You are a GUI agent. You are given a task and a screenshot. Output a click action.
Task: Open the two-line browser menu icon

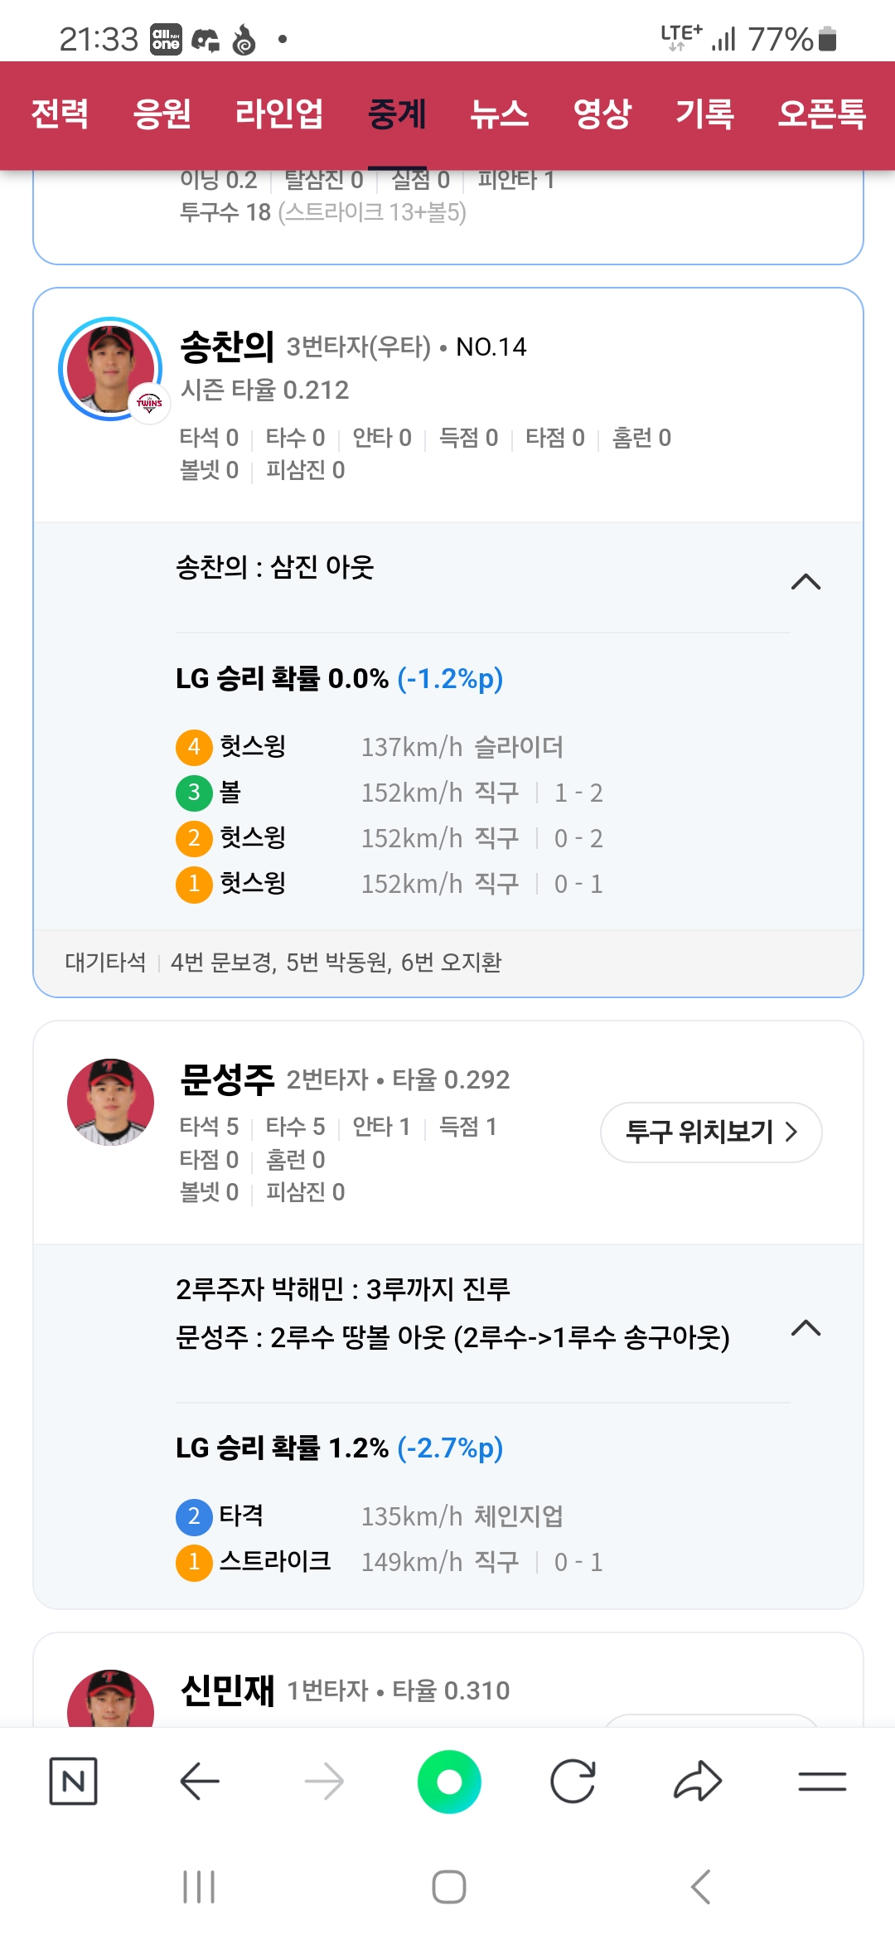pos(822,1781)
